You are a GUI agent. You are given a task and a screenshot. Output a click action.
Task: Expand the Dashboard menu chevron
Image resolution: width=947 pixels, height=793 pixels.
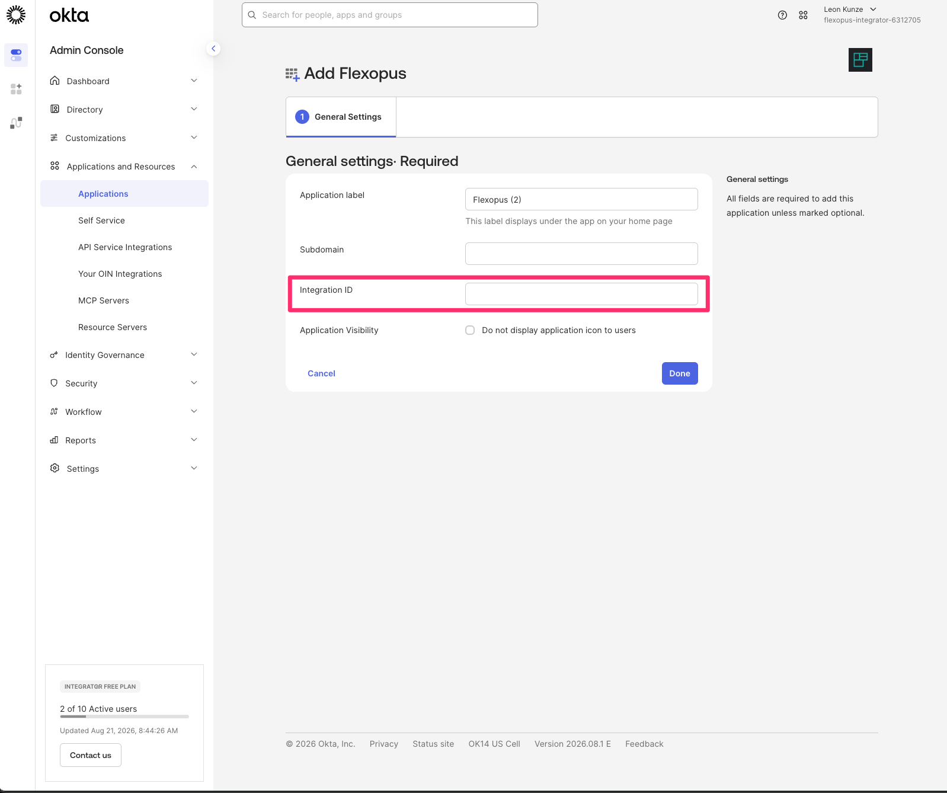(194, 81)
